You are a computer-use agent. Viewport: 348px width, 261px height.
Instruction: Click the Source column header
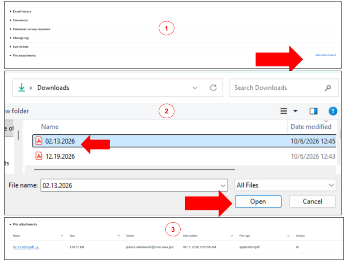coord(300,236)
